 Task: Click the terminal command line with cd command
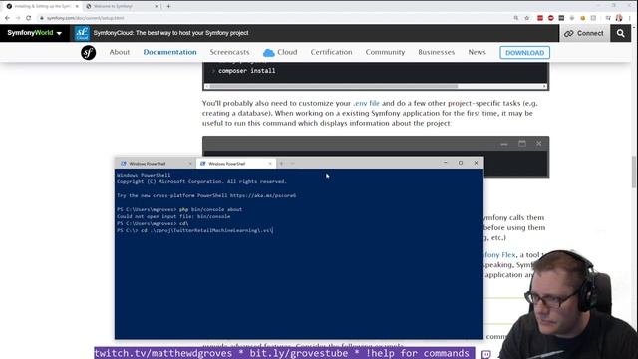[x=195, y=230]
